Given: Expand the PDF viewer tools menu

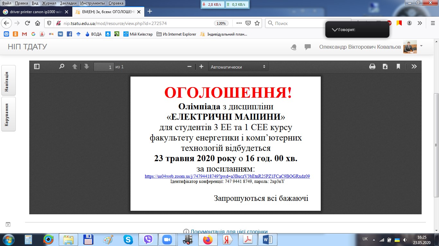Looking at the screenshot, I should click(414, 67).
